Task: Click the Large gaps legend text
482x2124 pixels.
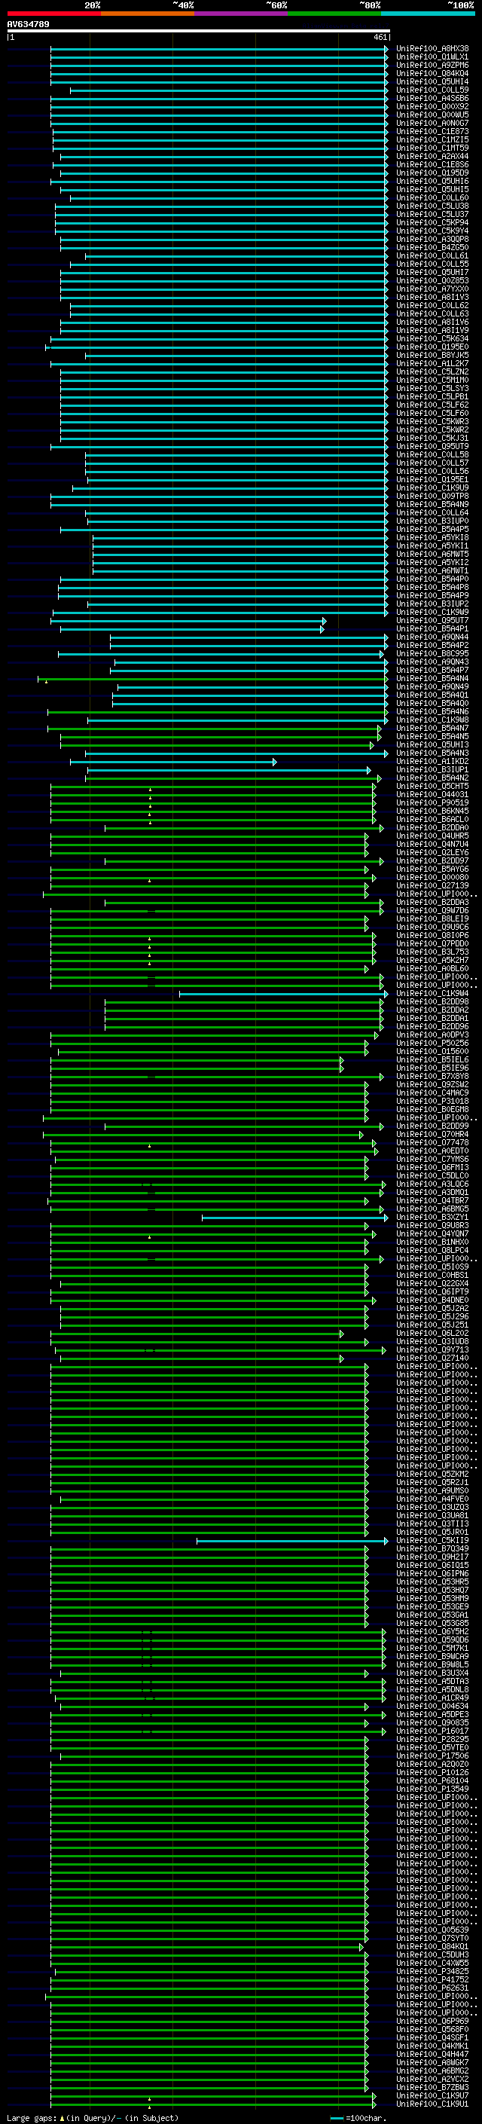Action: 33,2117
